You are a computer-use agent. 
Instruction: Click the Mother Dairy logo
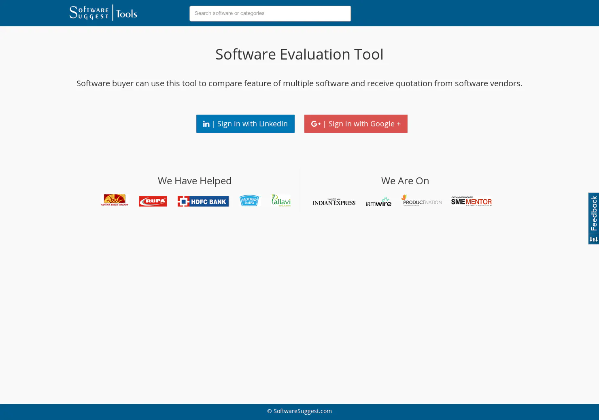[249, 200]
